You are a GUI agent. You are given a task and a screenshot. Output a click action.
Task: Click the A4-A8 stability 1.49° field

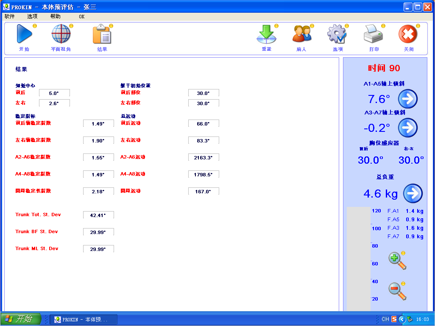pyautogui.click(x=98, y=174)
